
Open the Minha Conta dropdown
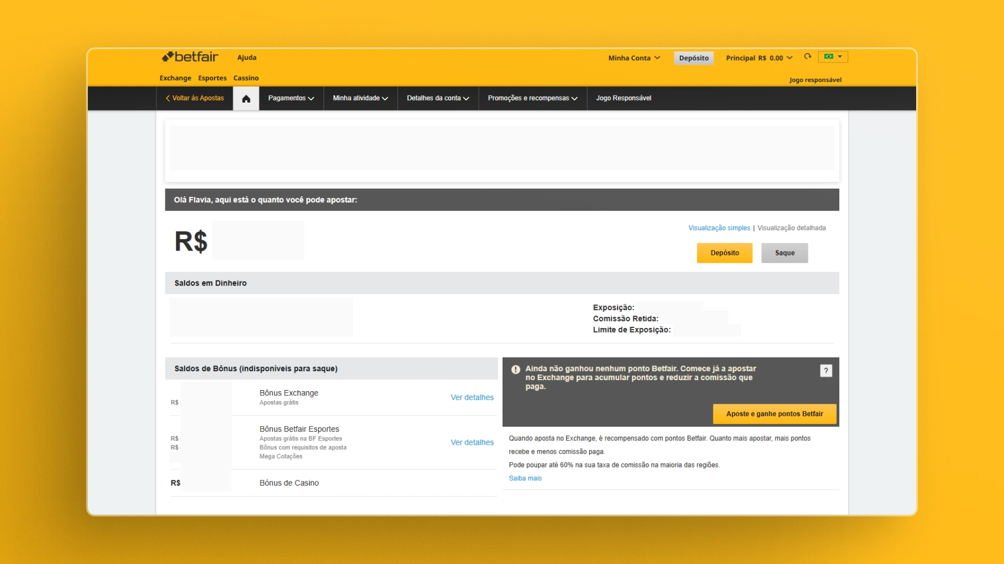click(634, 58)
